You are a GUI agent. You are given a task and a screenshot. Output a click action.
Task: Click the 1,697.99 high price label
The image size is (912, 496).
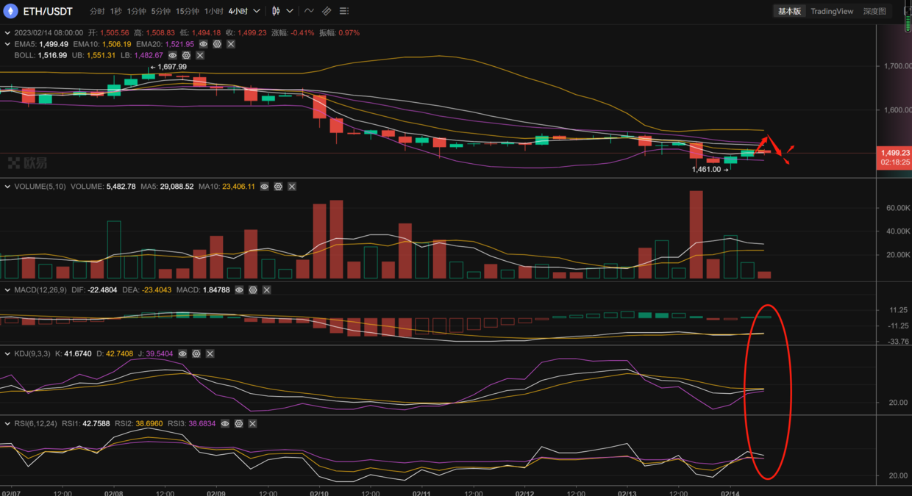tap(172, 67)
